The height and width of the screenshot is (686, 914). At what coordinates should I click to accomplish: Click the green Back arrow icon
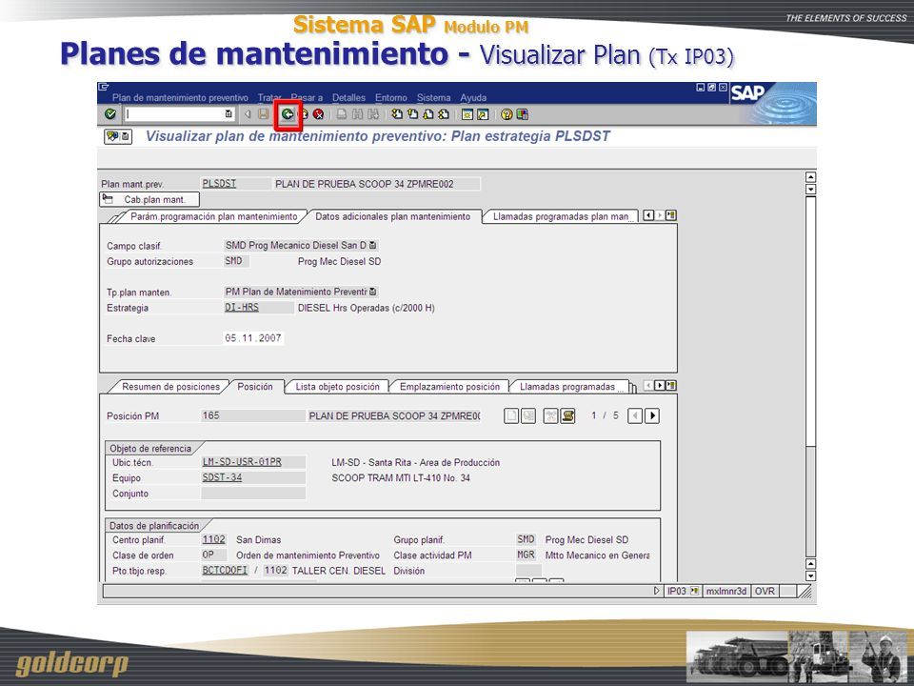coord(288,114)
